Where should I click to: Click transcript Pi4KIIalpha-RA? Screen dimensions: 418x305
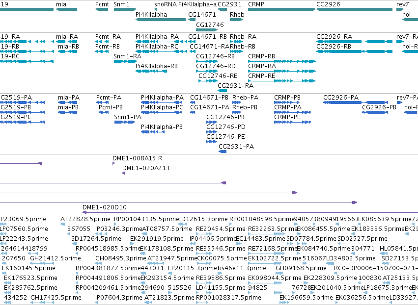point(161,42)
